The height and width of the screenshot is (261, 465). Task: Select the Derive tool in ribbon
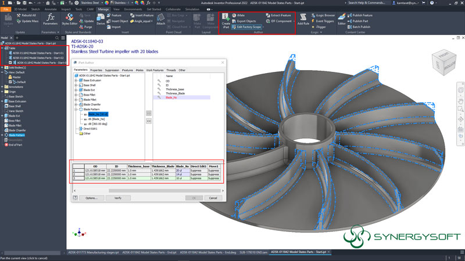[x=101, y=19]
